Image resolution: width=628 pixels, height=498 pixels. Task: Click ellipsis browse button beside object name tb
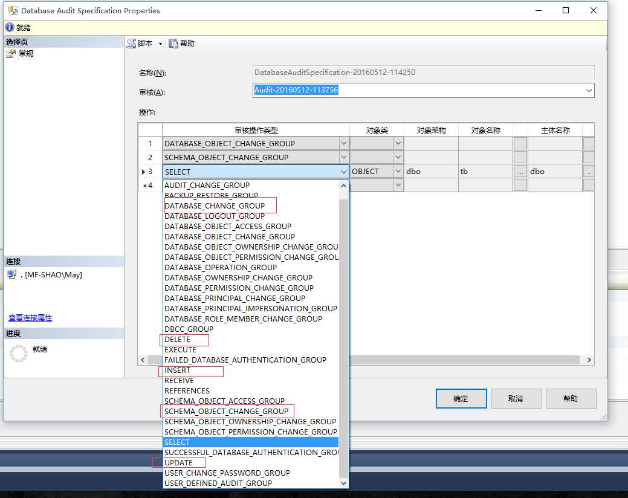coord(520,172)
